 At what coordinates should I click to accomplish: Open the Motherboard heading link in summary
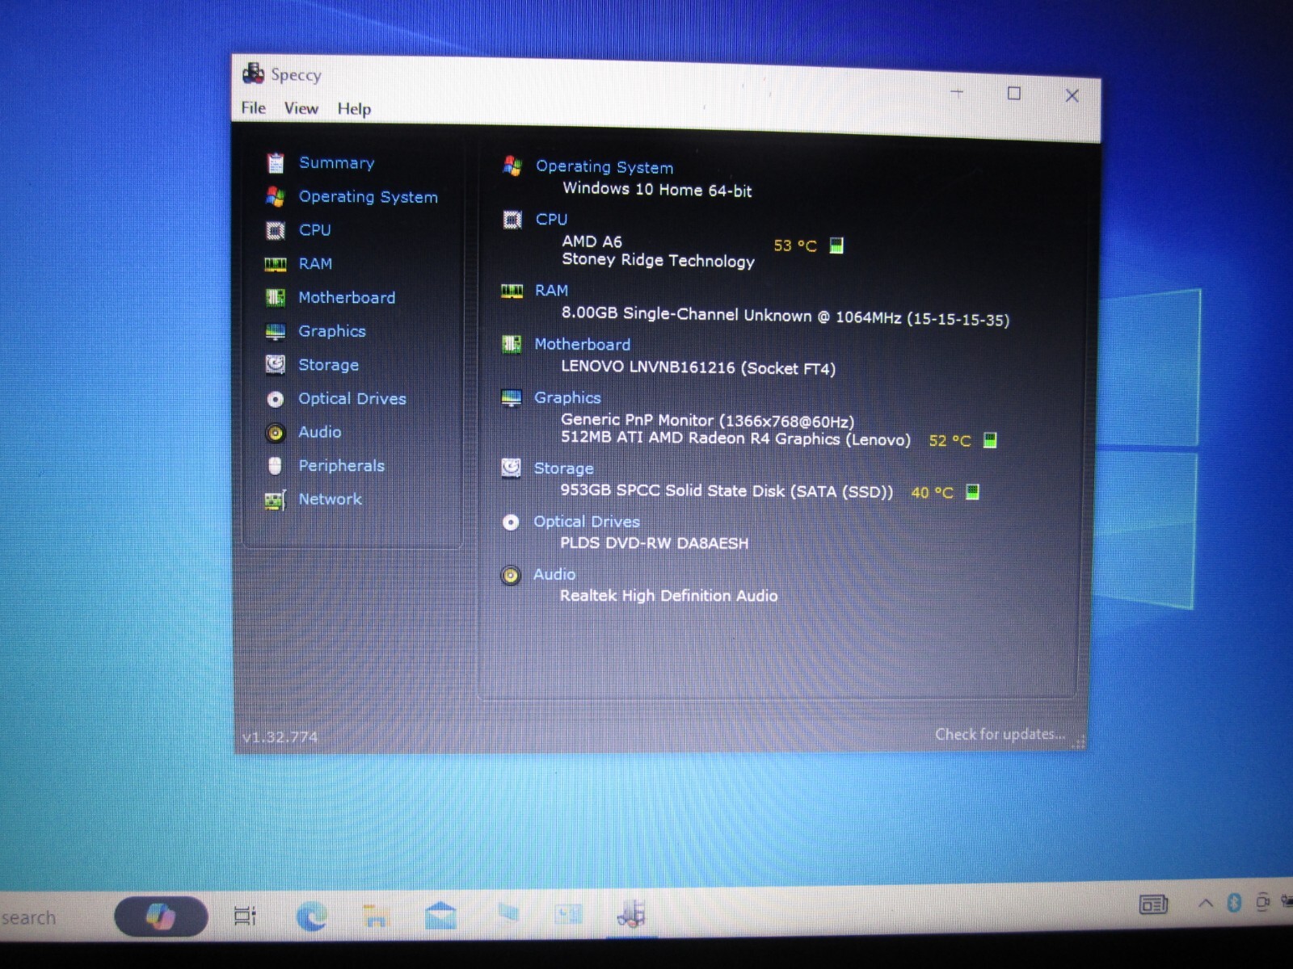tap(582, 344)
